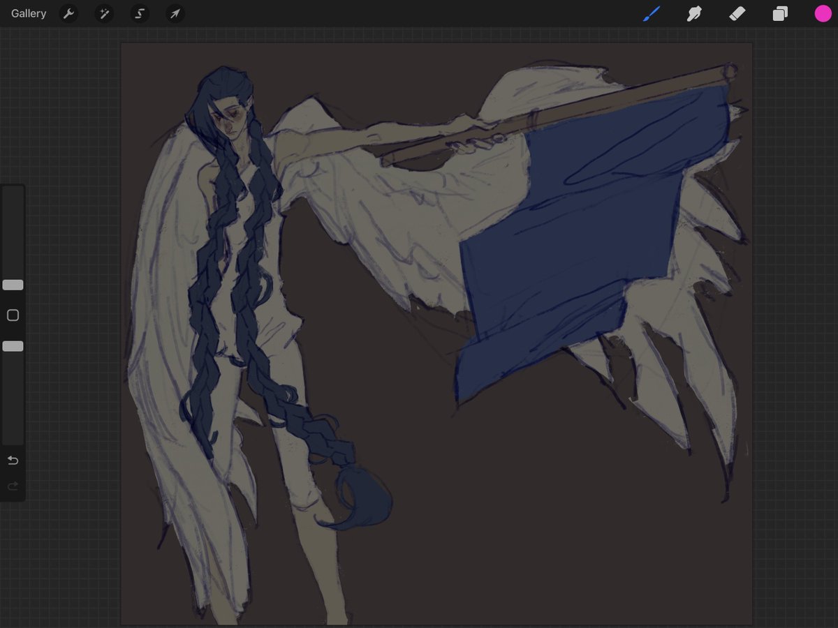Screen dimensions: 838x628
Task: Open the Adjustments magic wand menu
Action: [104, 13]
